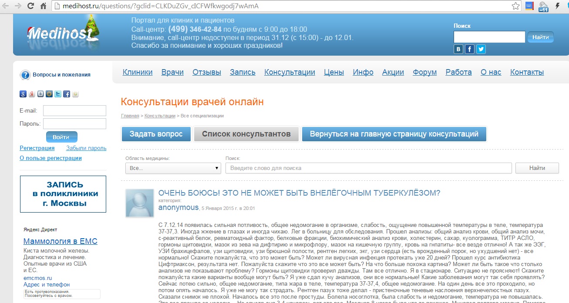Viewport: 569px width, 303px height.
Task: Open Запись в поликлиники Москвы banner
Action: 63,194
